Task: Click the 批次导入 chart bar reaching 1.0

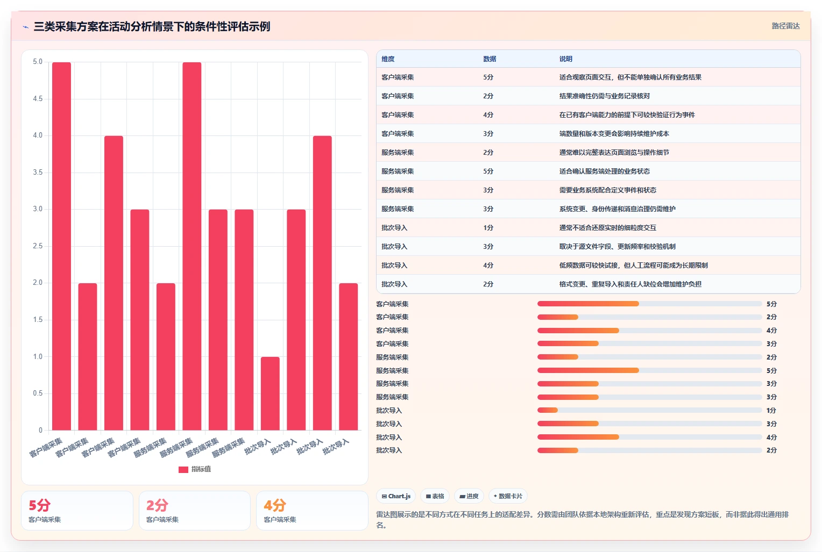Action: point(270,393)
